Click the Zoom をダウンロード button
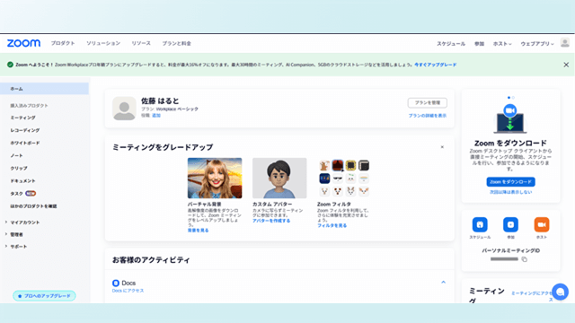The height and width of the screenshot is (323, 575). click(x=510, y=181)
